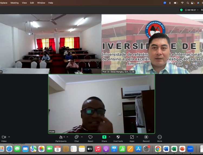Select the cruza participant video tile
This screenshot has height=155, width=203.
101,104
